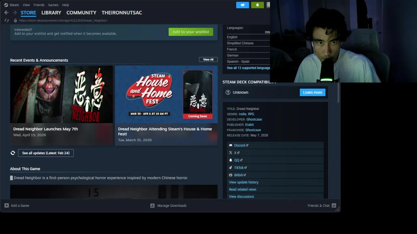Click Wed, April 15, 2026 event date
The height and width of the screenshot is (234, 417).
tap(29, 135)
